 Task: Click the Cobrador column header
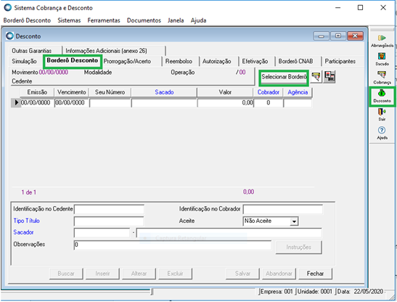point(269,92)
